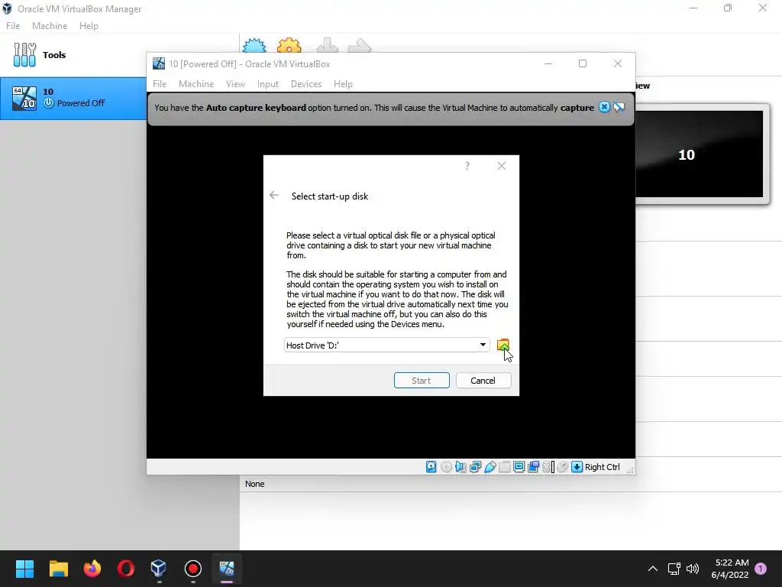Switch to VirtualBox Manager taskbar icon
Image resolution: width=782 pixels, height=587 pixels.
click(x=159, y=568)
